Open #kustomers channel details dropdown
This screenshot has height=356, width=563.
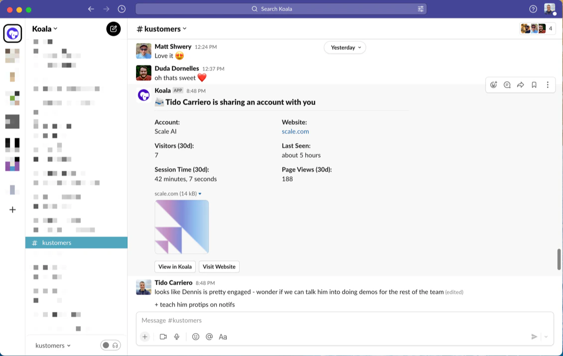(x=161, y=29)
